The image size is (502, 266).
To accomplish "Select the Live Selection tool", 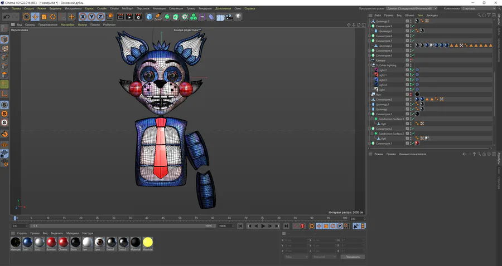I will [27, 17].
